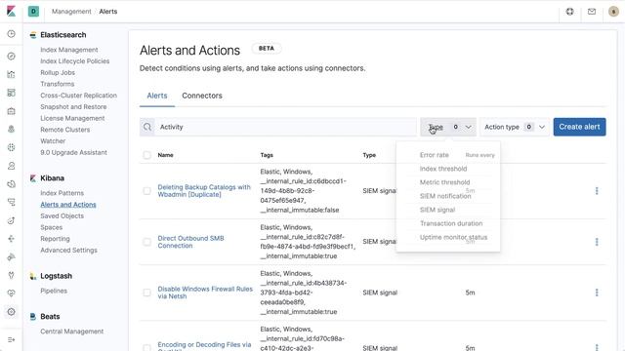Click the Create alert button
Image resolution: width=625 pixels, height=351 pixels.
(579, 127)
